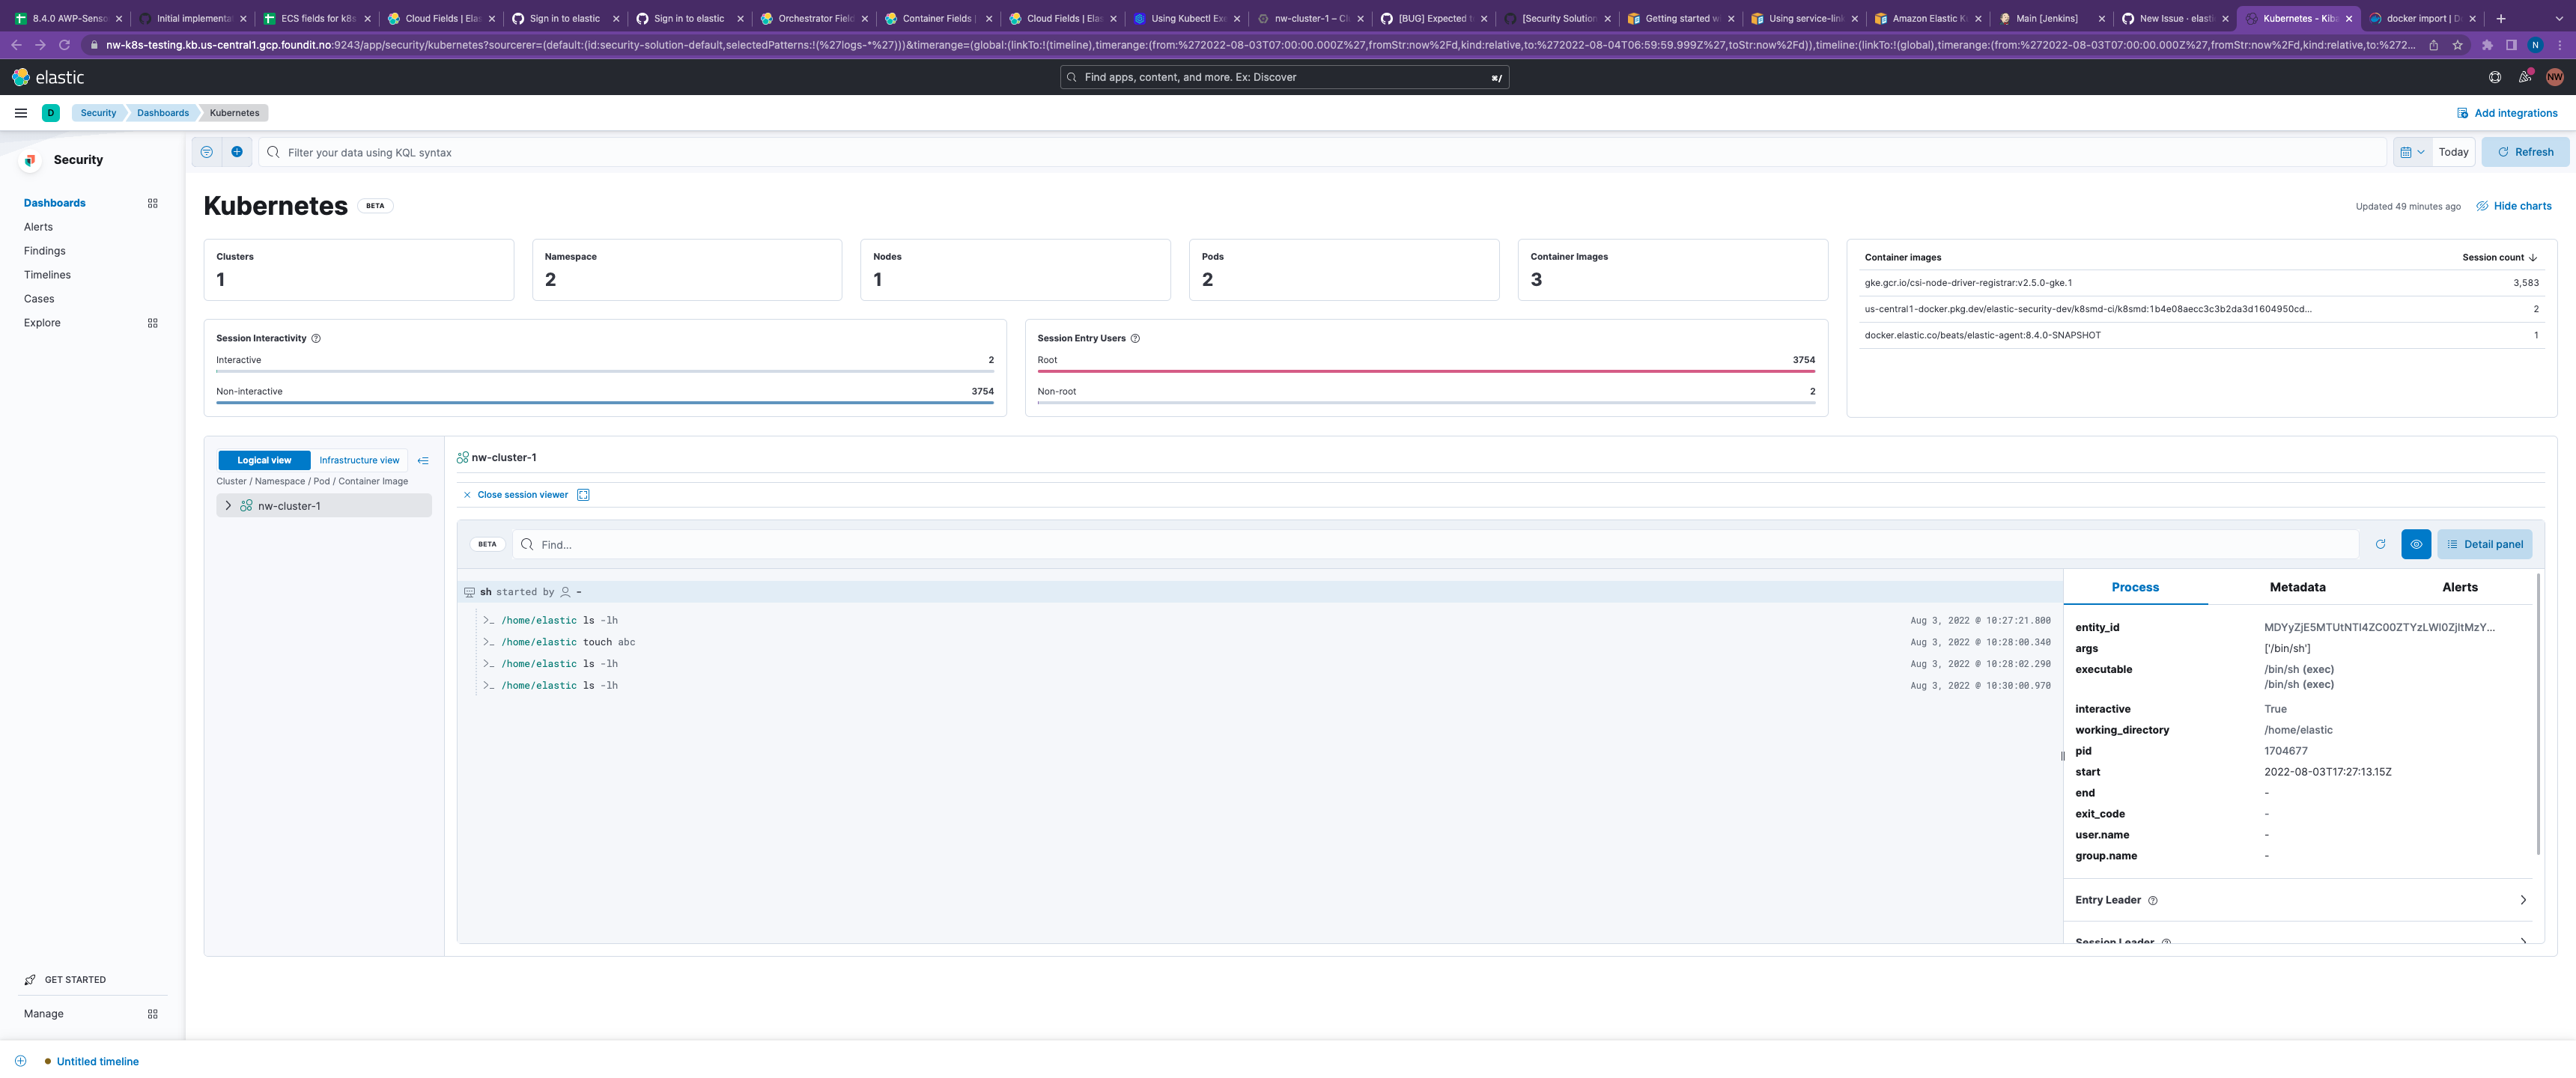Expand the nw-cluster-1 tree item
Viewport: 2576px width, 1078px height.
tap(228, 505)
